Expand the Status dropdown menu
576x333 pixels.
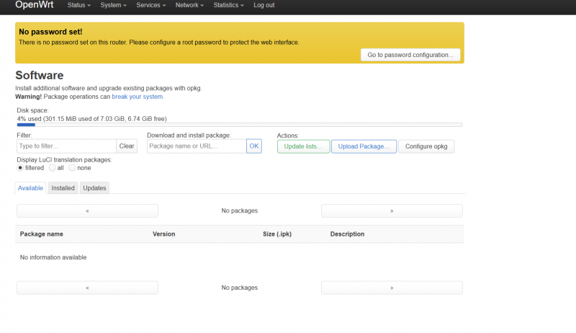(79, 5)
